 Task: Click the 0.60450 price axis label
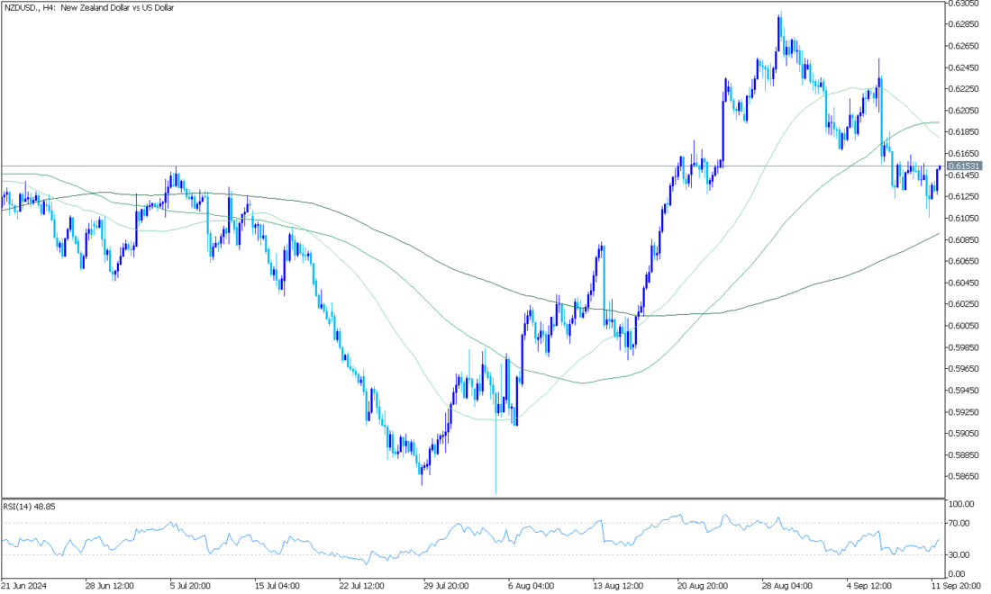964,283
